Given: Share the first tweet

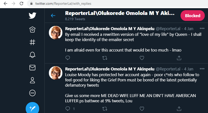Looking at the screenshot, I should [x=179, y=58].
